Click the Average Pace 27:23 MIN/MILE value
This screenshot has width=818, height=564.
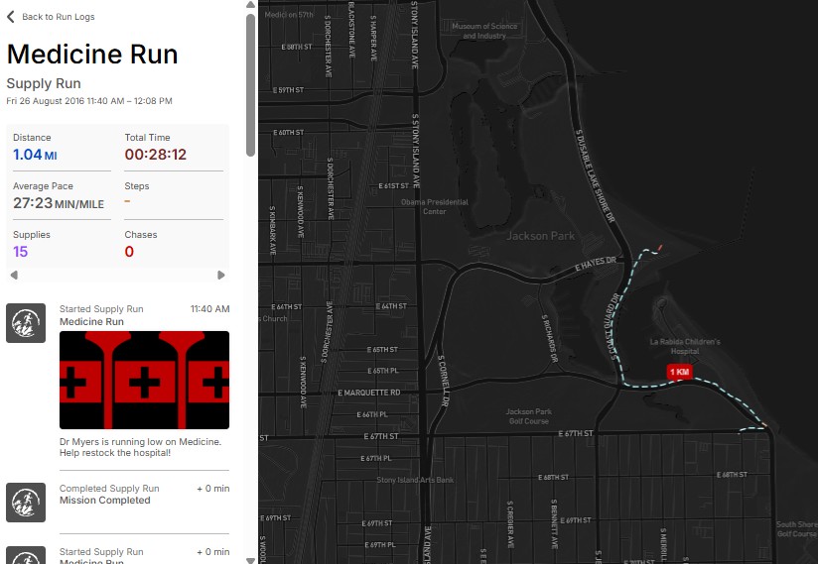59,203
